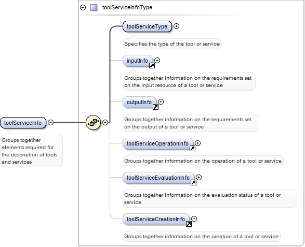The image size is (305, 247).
Task: Select the toolServiceInfo root element
Action: click(x=23, y=123)
